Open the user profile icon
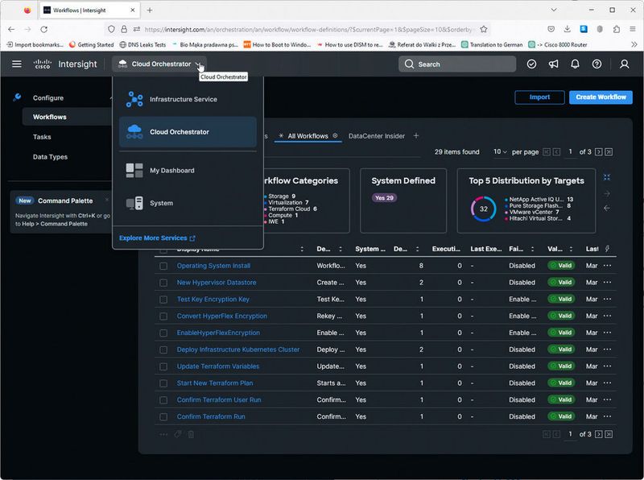Image resolution: width=644 pixels, height=480 pixels. (625, 64)
